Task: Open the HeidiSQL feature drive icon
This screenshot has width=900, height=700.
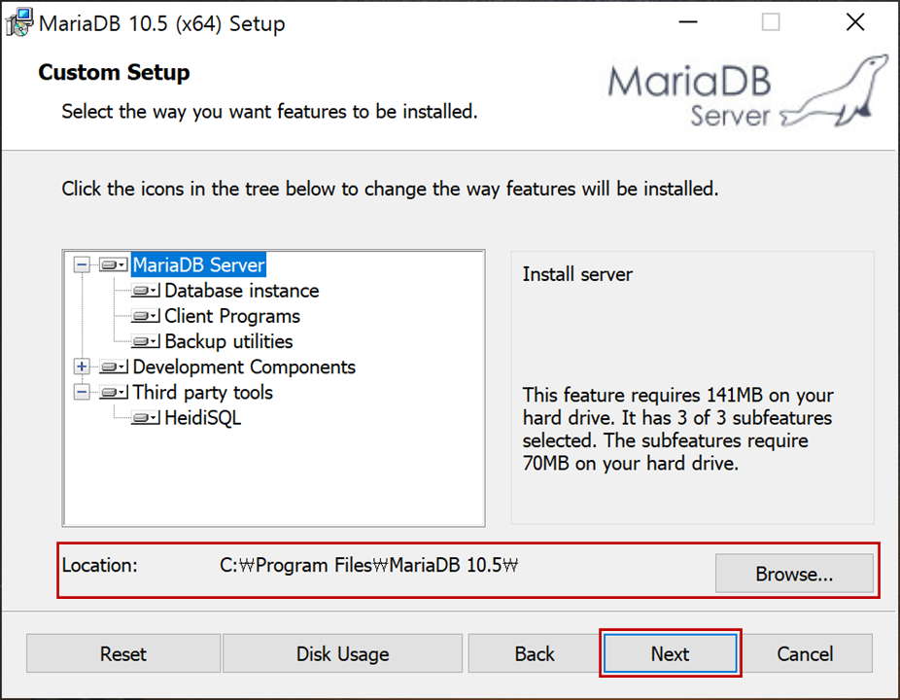Action: (145, 417)
